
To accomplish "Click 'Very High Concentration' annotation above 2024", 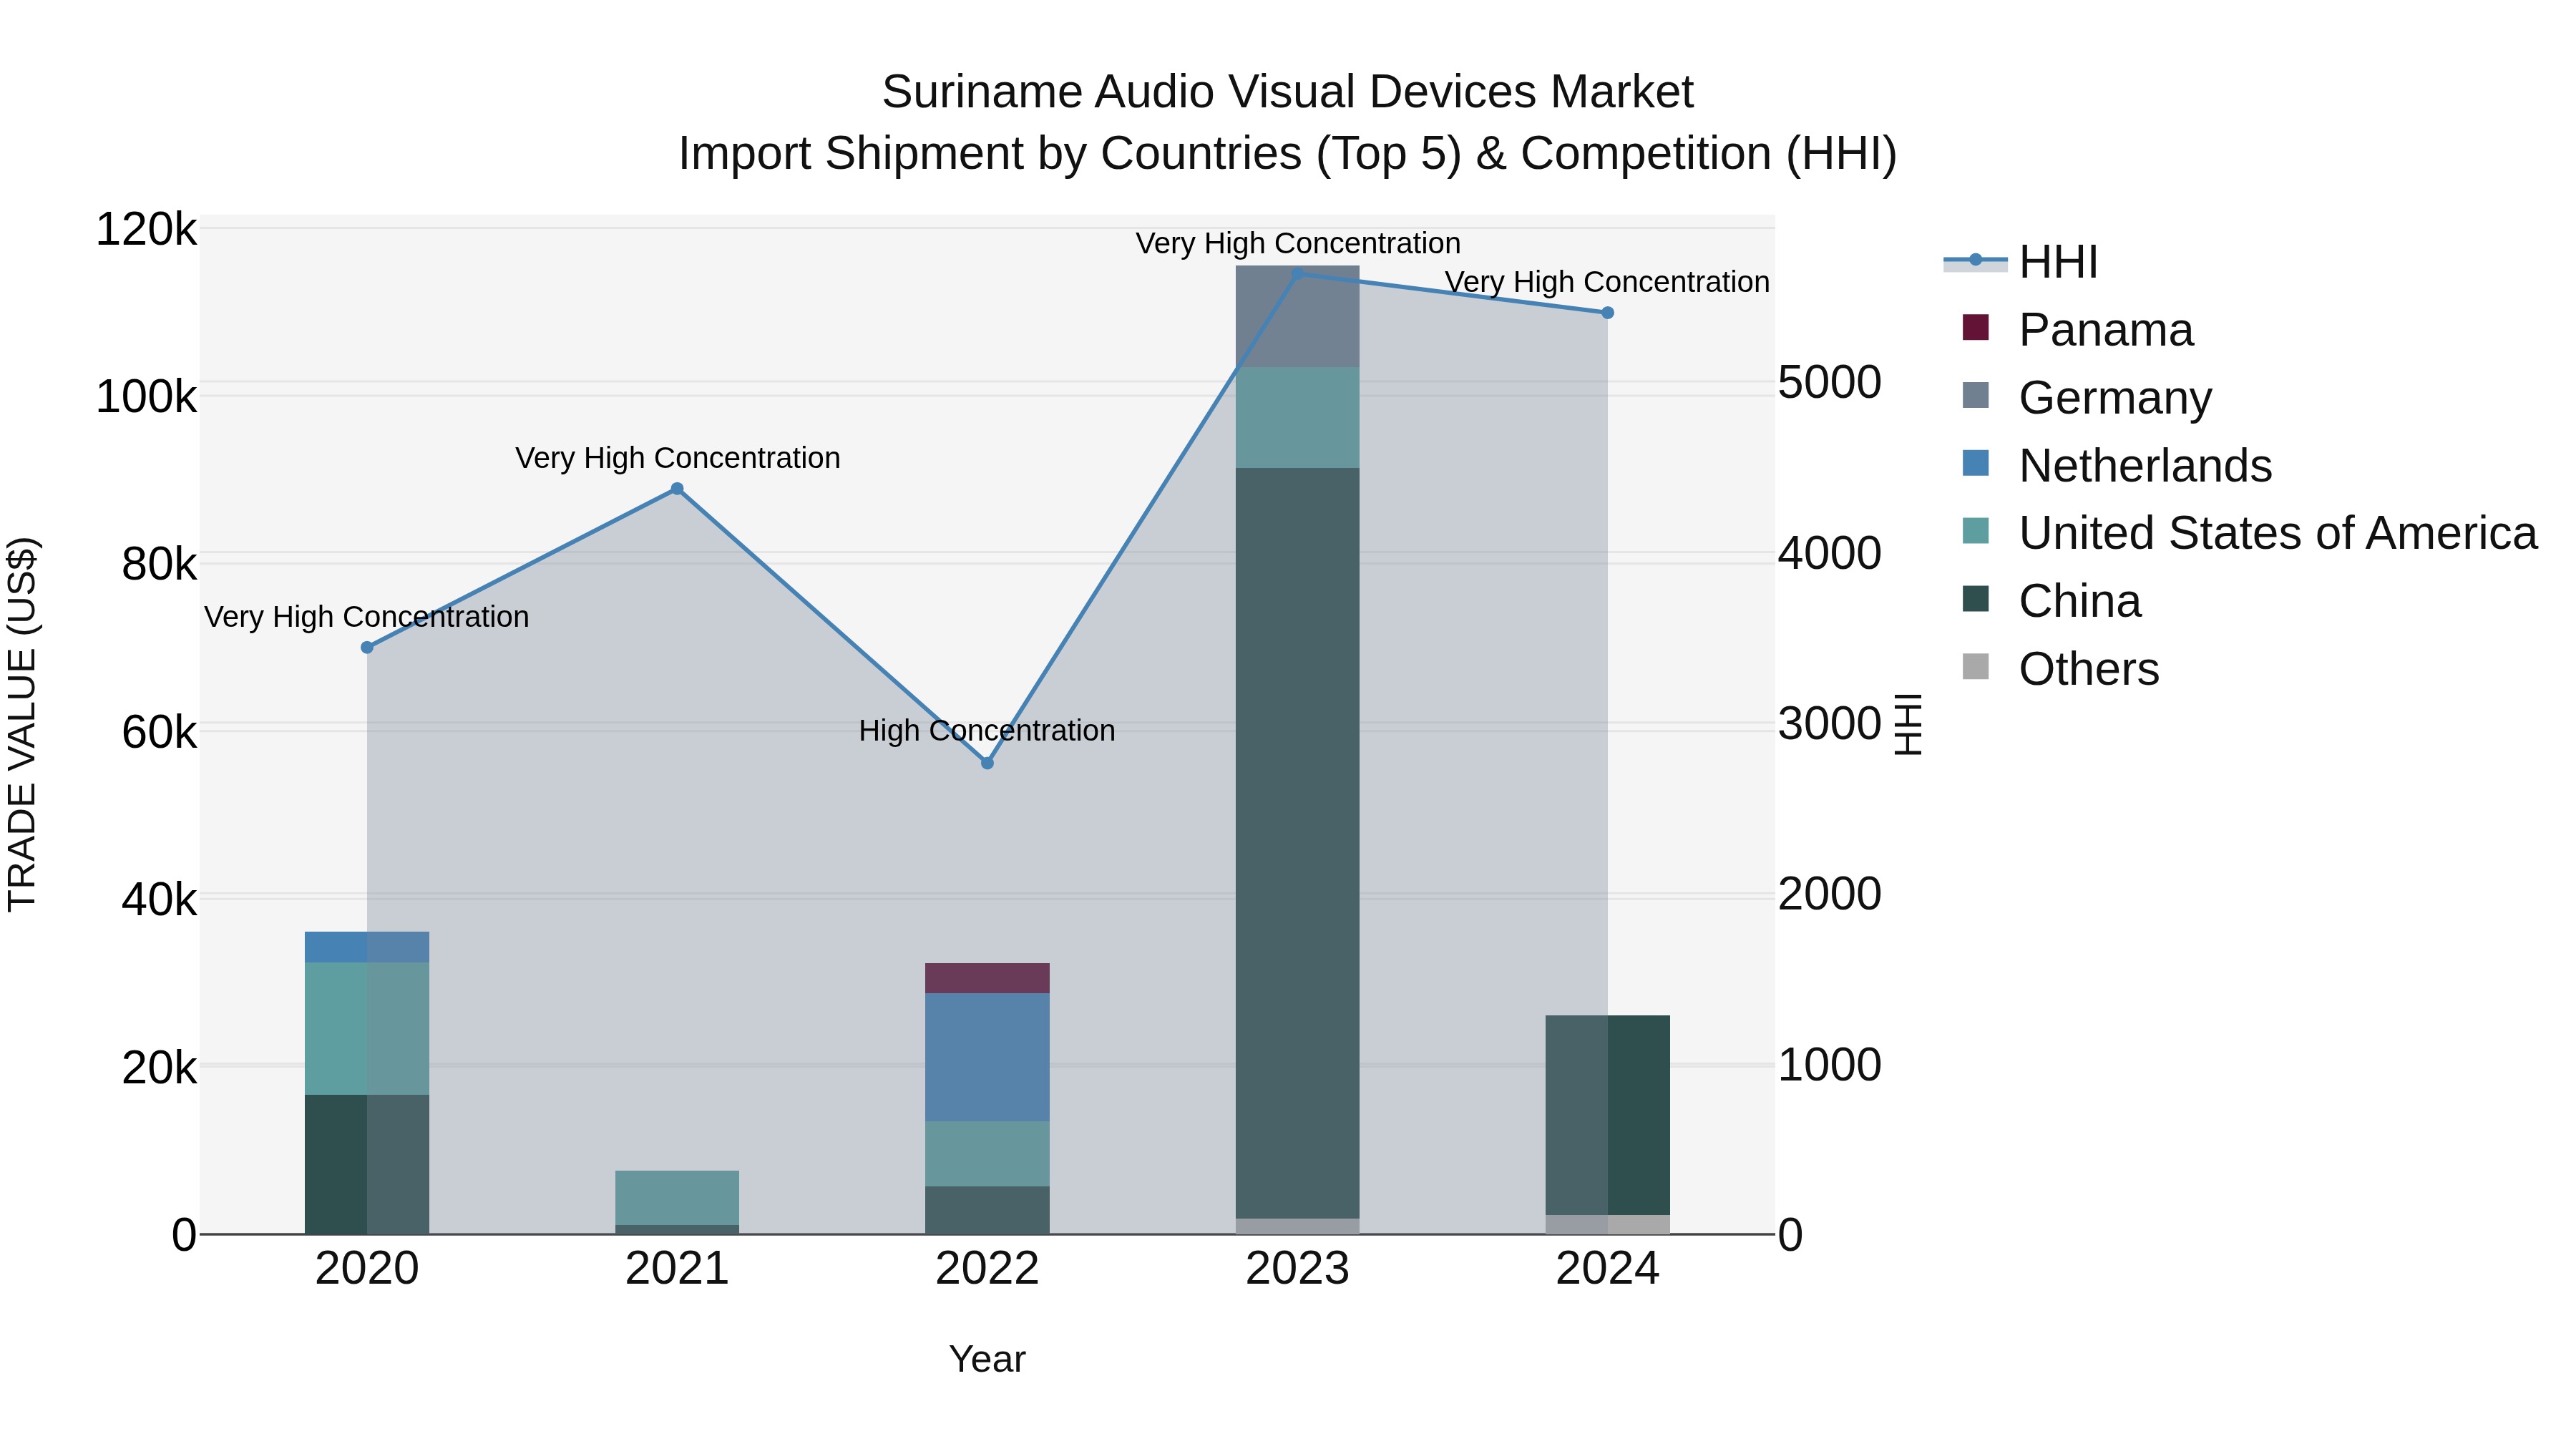I will (1608, 282).
